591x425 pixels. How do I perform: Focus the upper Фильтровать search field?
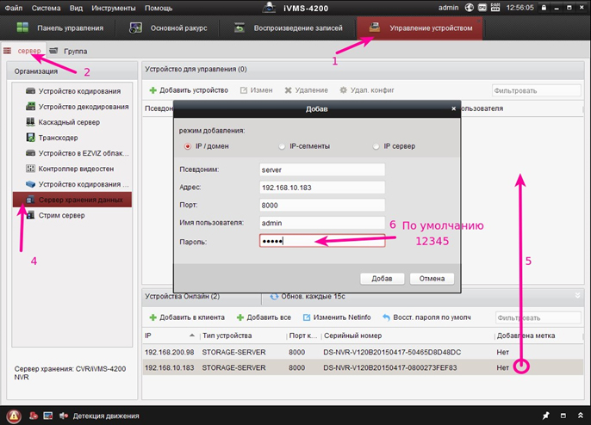(536, 90)
